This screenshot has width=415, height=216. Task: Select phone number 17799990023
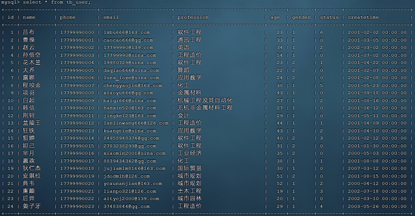[x=77, y=206]
